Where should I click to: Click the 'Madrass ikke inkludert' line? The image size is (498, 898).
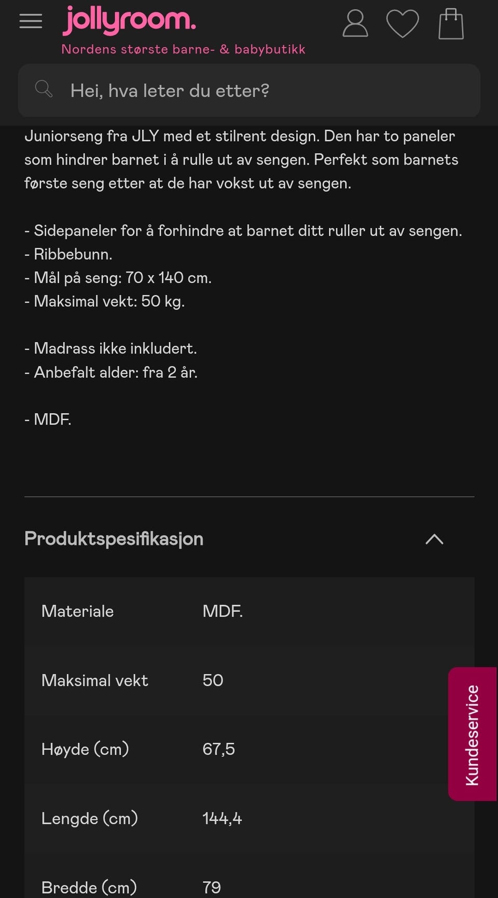click(x=110, y=348)
